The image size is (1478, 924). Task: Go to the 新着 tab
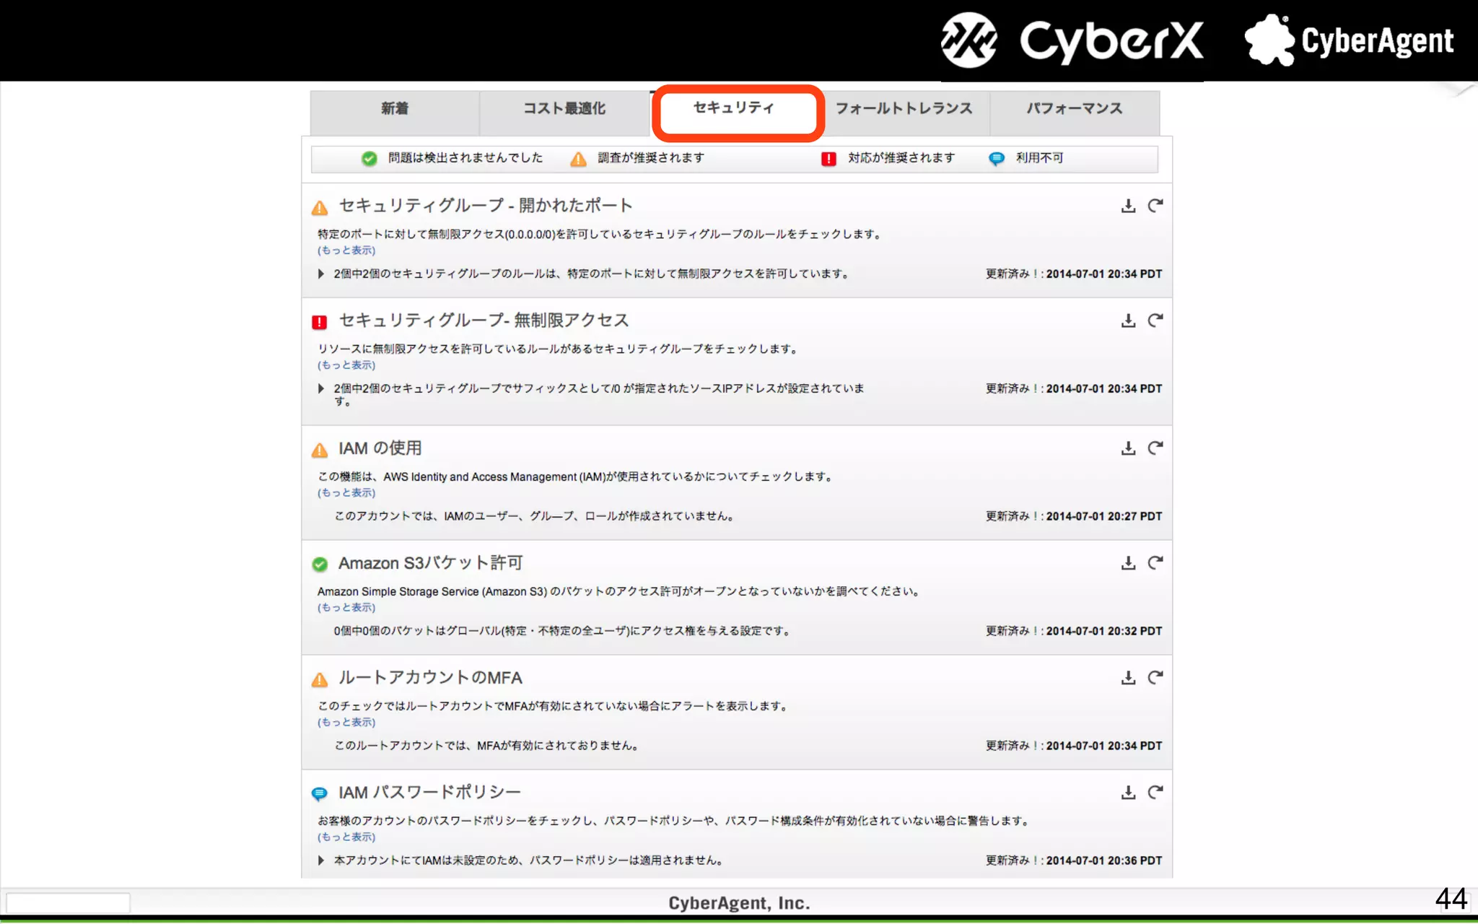click(x=395, y=109)
